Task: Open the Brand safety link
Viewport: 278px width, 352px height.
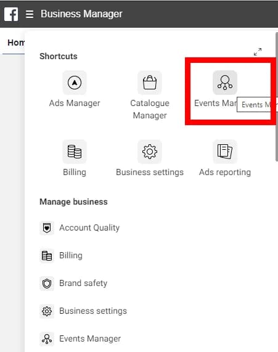Action: click(83, 283)
